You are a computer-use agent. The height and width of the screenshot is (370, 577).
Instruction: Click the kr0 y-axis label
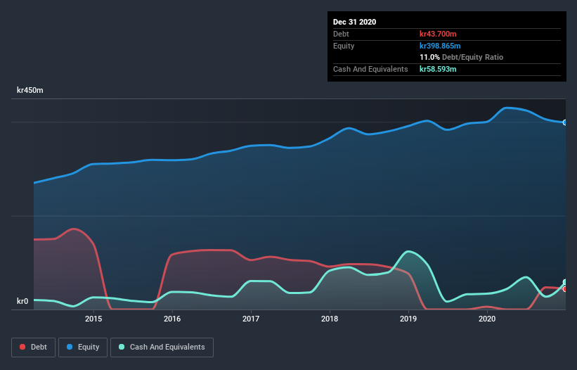pyautogui.click(x=22, y=301)
